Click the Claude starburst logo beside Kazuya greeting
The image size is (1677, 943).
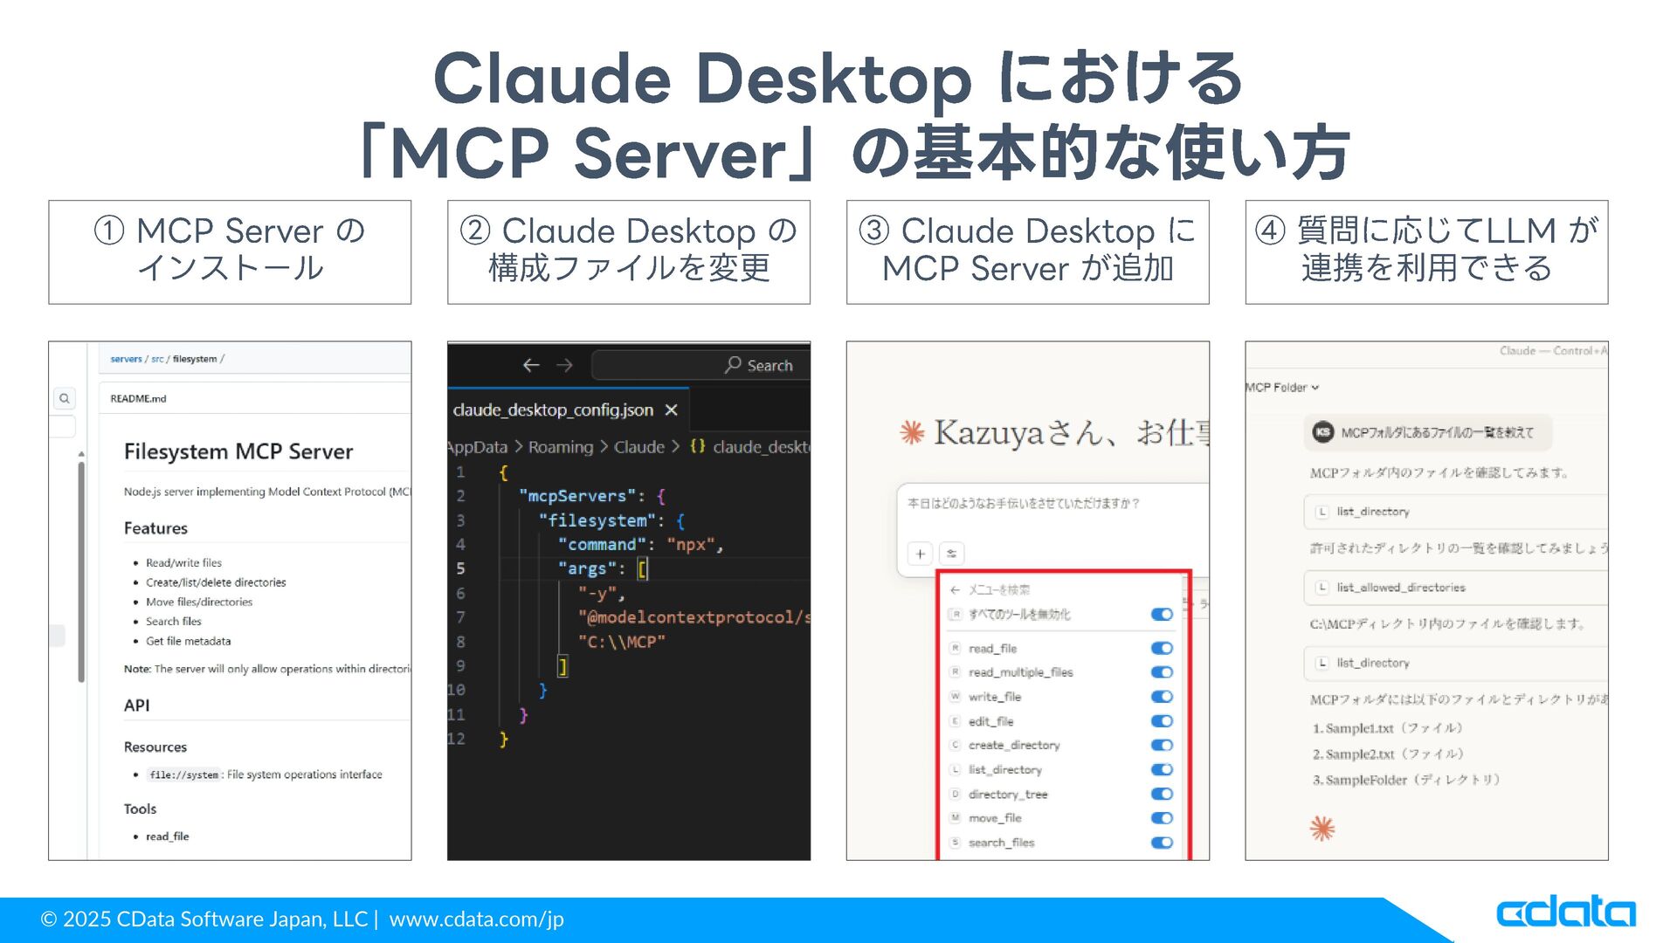(x=912, y=432)
